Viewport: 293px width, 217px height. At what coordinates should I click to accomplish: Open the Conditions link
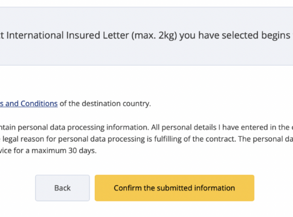[29, 104]
